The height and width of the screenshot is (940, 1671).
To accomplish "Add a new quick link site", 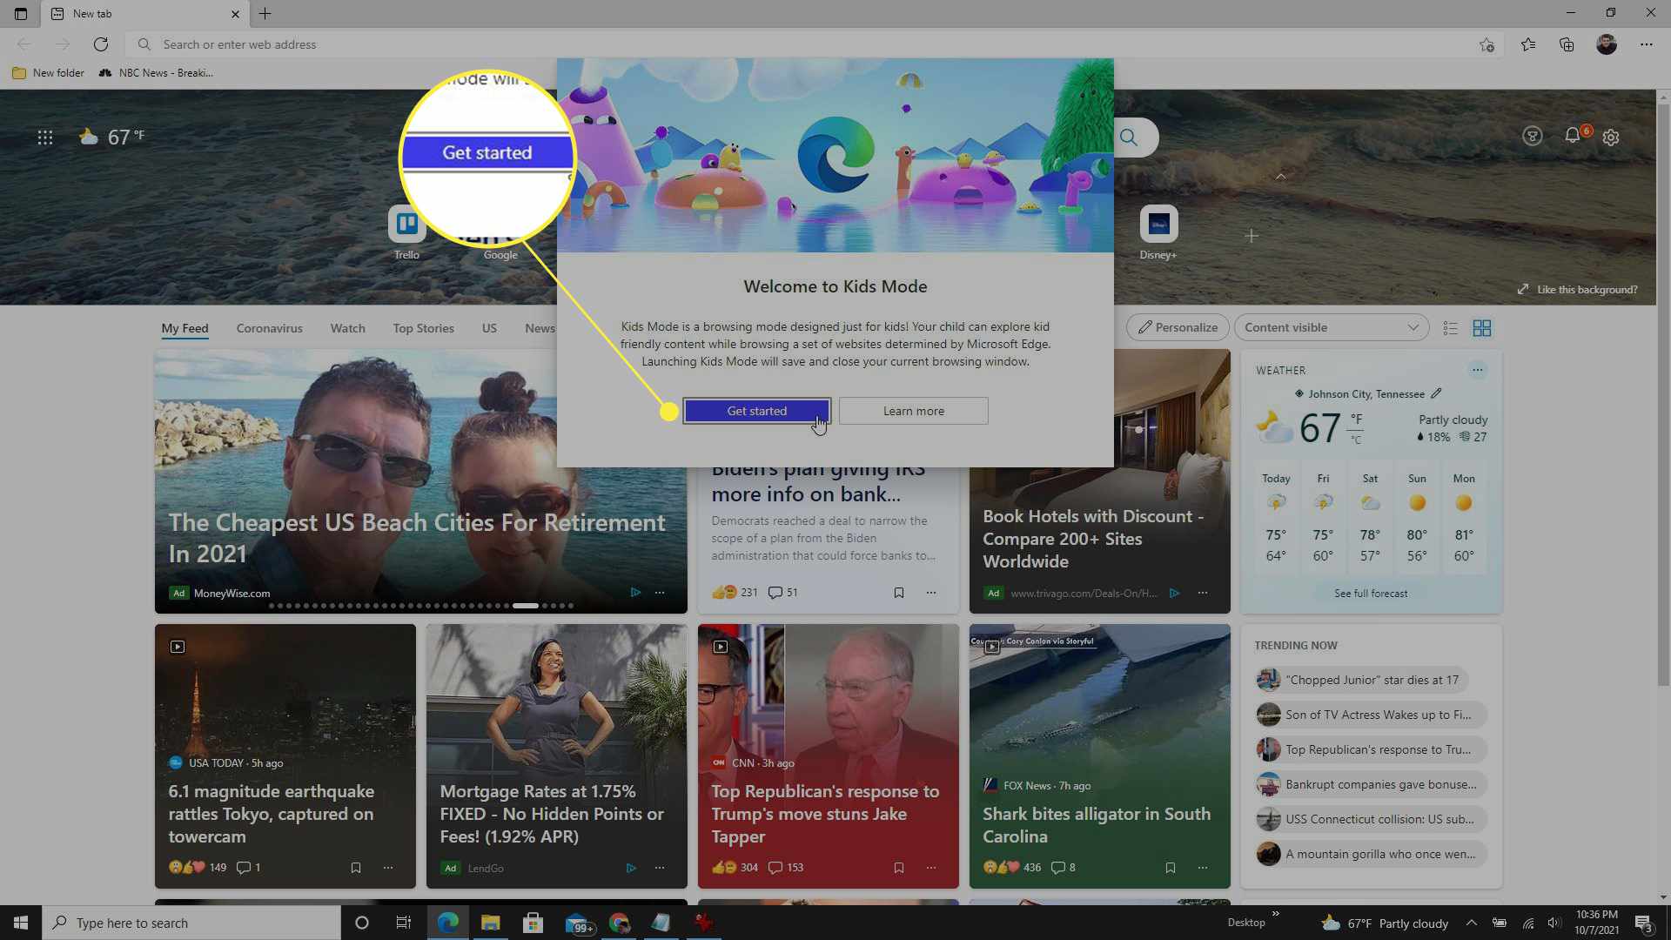I will click(x=1252, y=236).
